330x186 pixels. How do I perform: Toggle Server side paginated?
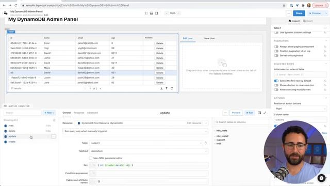click(x=276, y=55)
